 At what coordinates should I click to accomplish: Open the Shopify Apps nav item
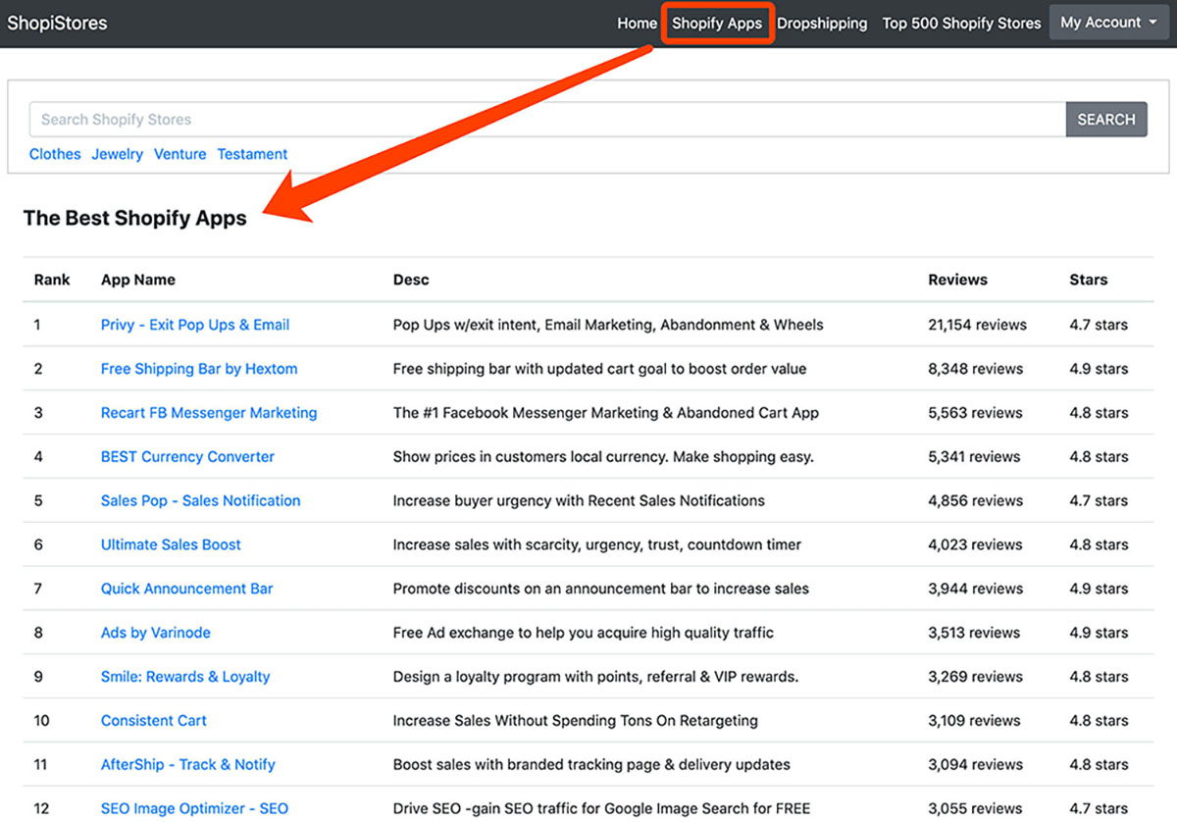tap(717, 24)
